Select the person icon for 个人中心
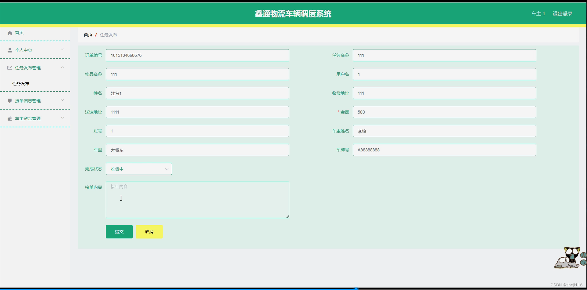The image size is (587, 290). tap(9, 50)
